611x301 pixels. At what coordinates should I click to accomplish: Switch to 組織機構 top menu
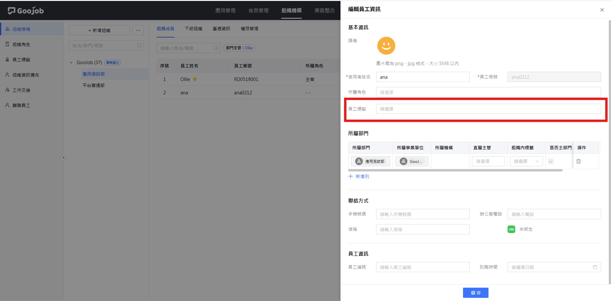[x=291, y=10]
